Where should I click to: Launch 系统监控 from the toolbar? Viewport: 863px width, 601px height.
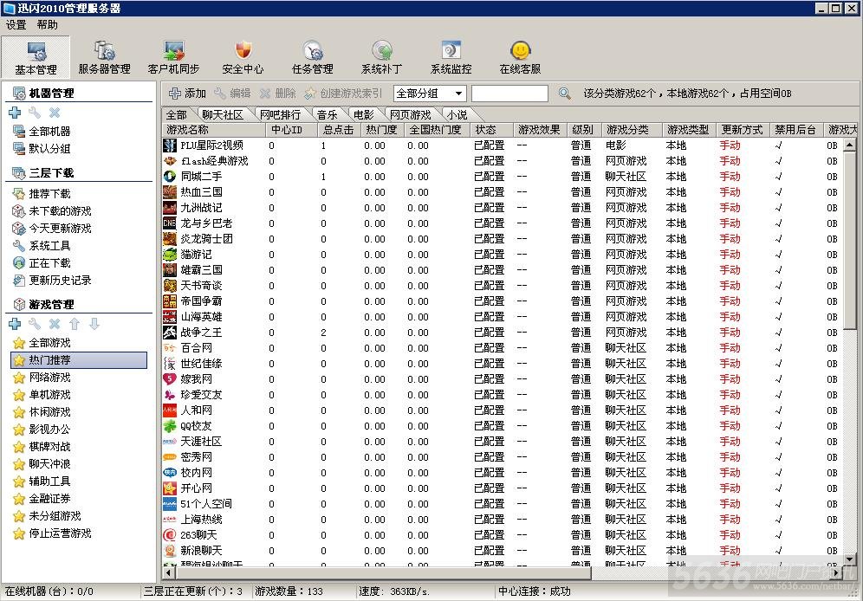point(451,57)
